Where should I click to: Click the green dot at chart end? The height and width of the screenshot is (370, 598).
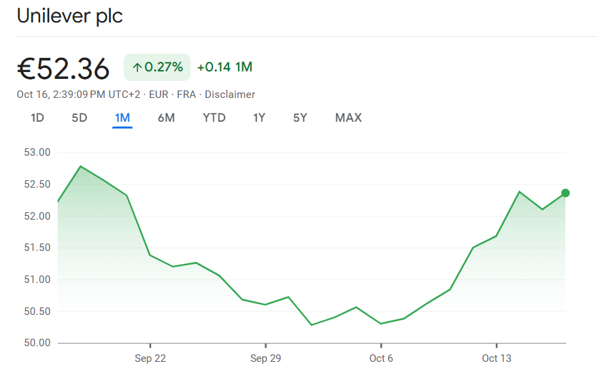tap(565, 193)
